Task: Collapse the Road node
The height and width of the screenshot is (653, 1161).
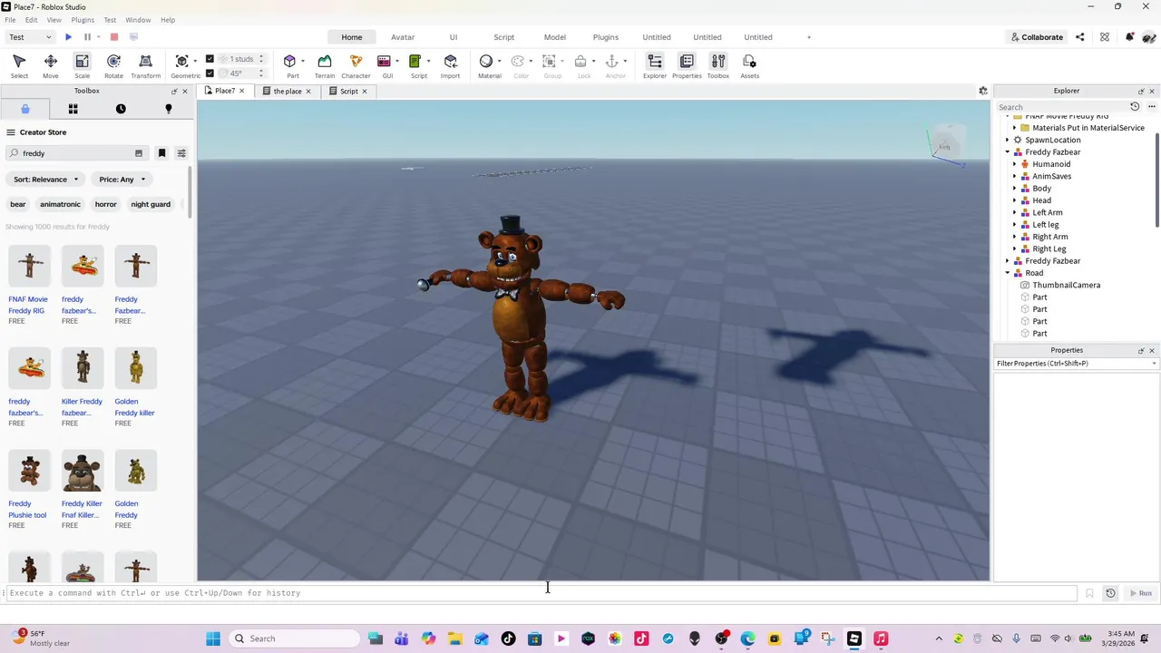Action: [x=1007, y=273]
